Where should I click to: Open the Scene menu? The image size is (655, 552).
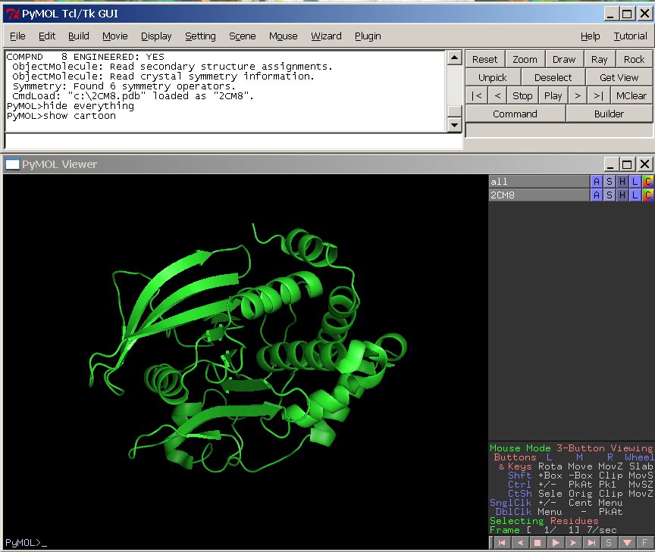pyautogui.click(x=243, y=36)
